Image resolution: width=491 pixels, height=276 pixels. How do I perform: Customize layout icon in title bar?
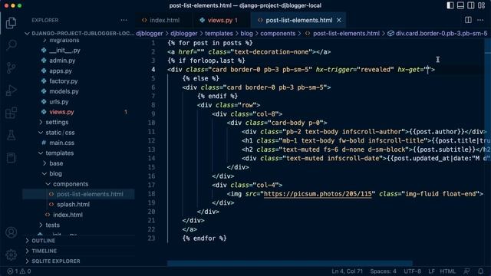tap(481, 5)
